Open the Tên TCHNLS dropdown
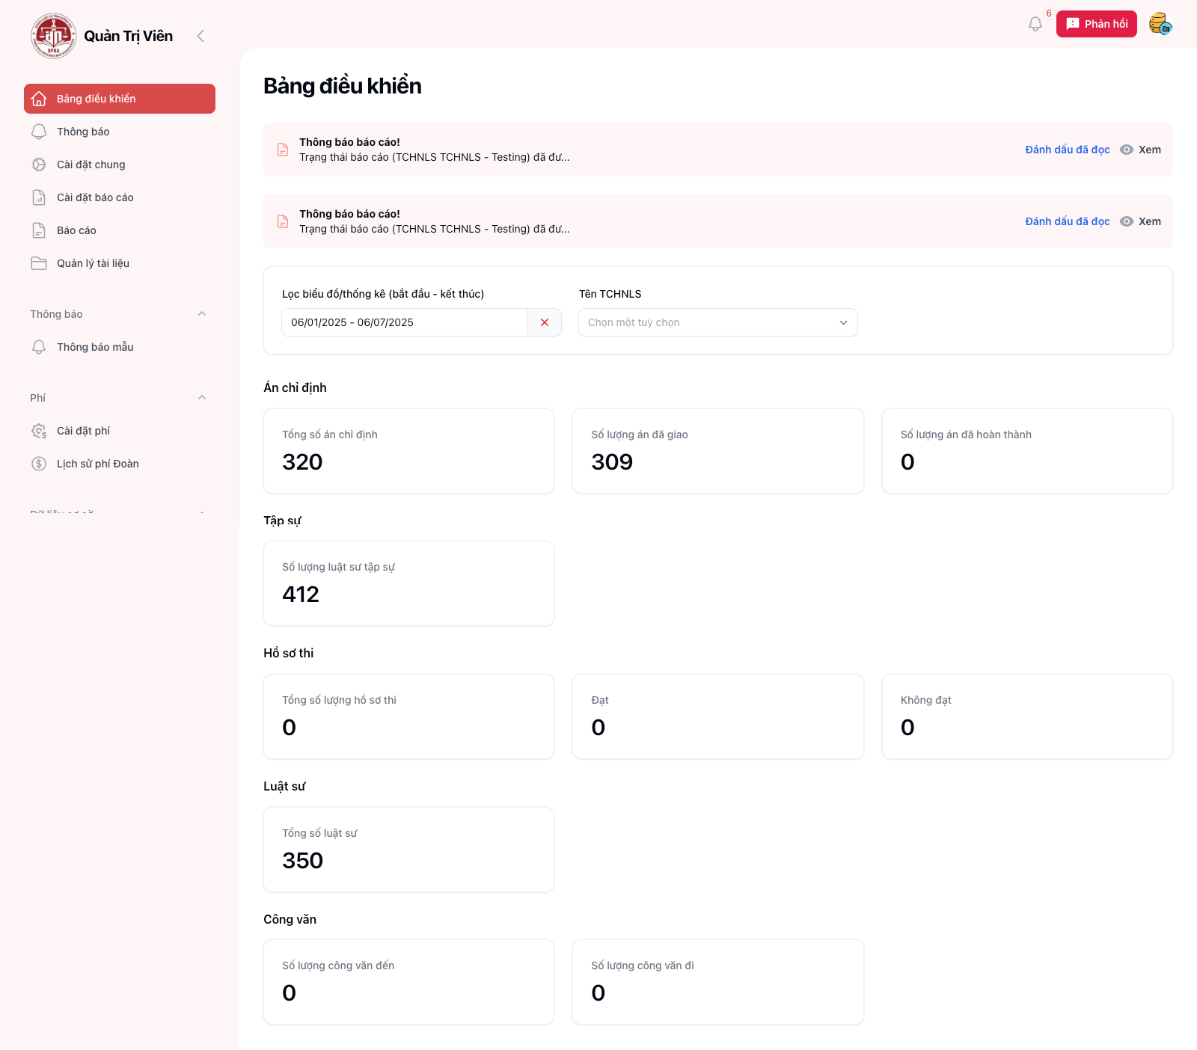 pos(717,322)
